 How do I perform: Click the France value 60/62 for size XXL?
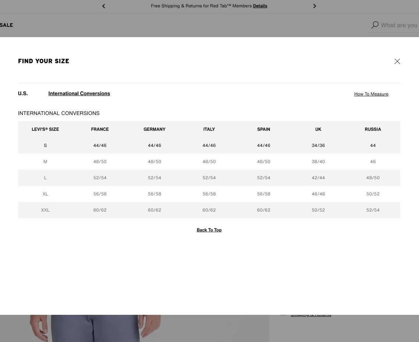tap(100, 210)
